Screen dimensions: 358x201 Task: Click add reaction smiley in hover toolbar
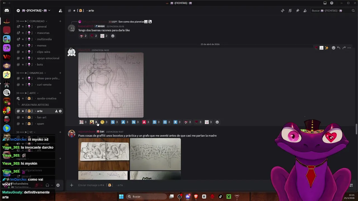(x=333, y=48)
